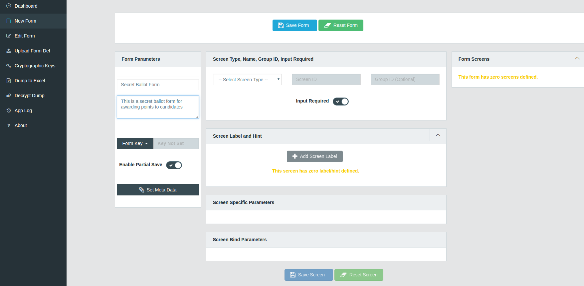Toggle the Input Required switch
Image resolution: width=584 pixels, height=286 pixels.
point(340,102)
